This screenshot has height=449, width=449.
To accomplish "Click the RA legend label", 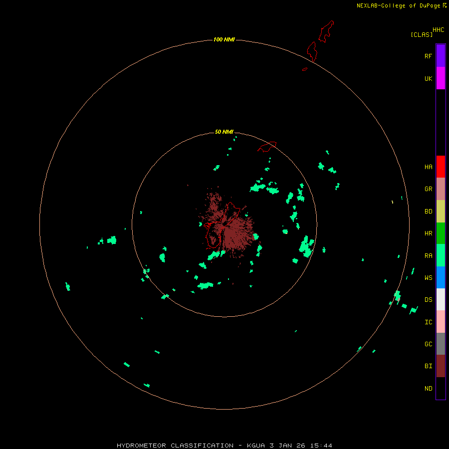I will tap(428, 256).
